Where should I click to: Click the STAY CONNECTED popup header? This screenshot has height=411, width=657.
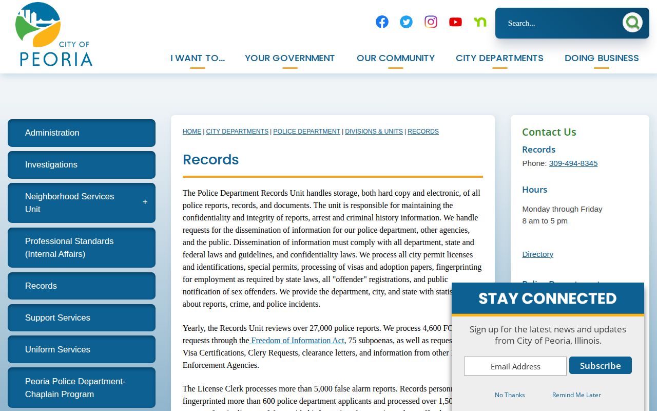[548, 298]
